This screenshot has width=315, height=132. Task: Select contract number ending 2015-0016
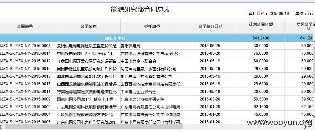tap(25, 69)
